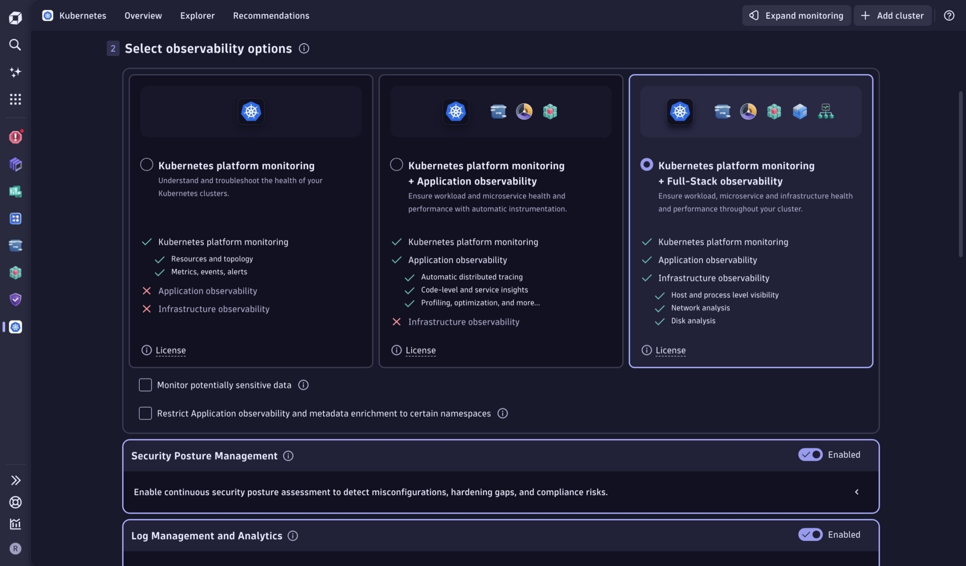This screenshot has width=966, height=566.
Task: Open License link in platform monitoring card
Action: [x=171, y=350]
